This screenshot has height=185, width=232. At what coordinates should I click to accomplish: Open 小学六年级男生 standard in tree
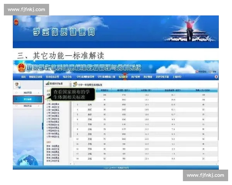53,134
